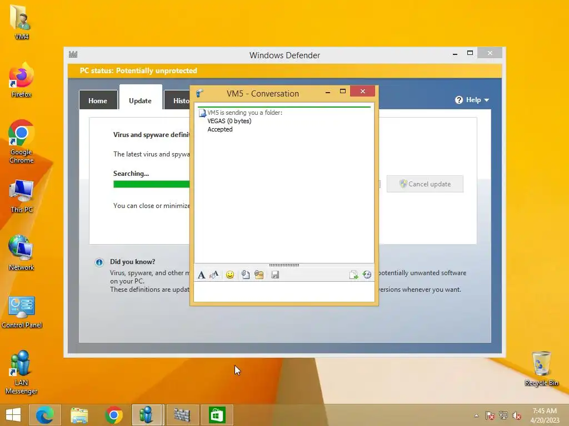Viewport: 569px width, 426px height.
Task: Expand the Help dropdown arrow
Action: 487,100
